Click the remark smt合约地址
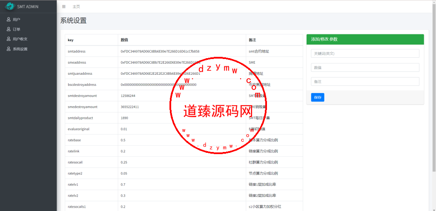Image resolution: width=436 pixels, height=211 pixels. click(259, 51)
